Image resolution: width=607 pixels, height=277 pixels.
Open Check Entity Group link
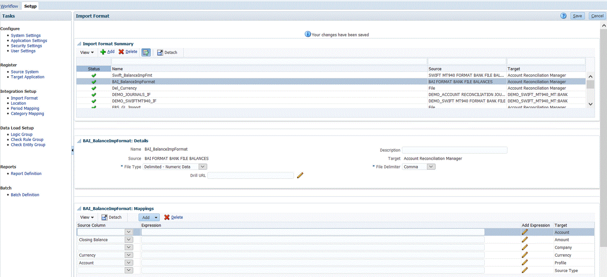[x=28, y=145]
